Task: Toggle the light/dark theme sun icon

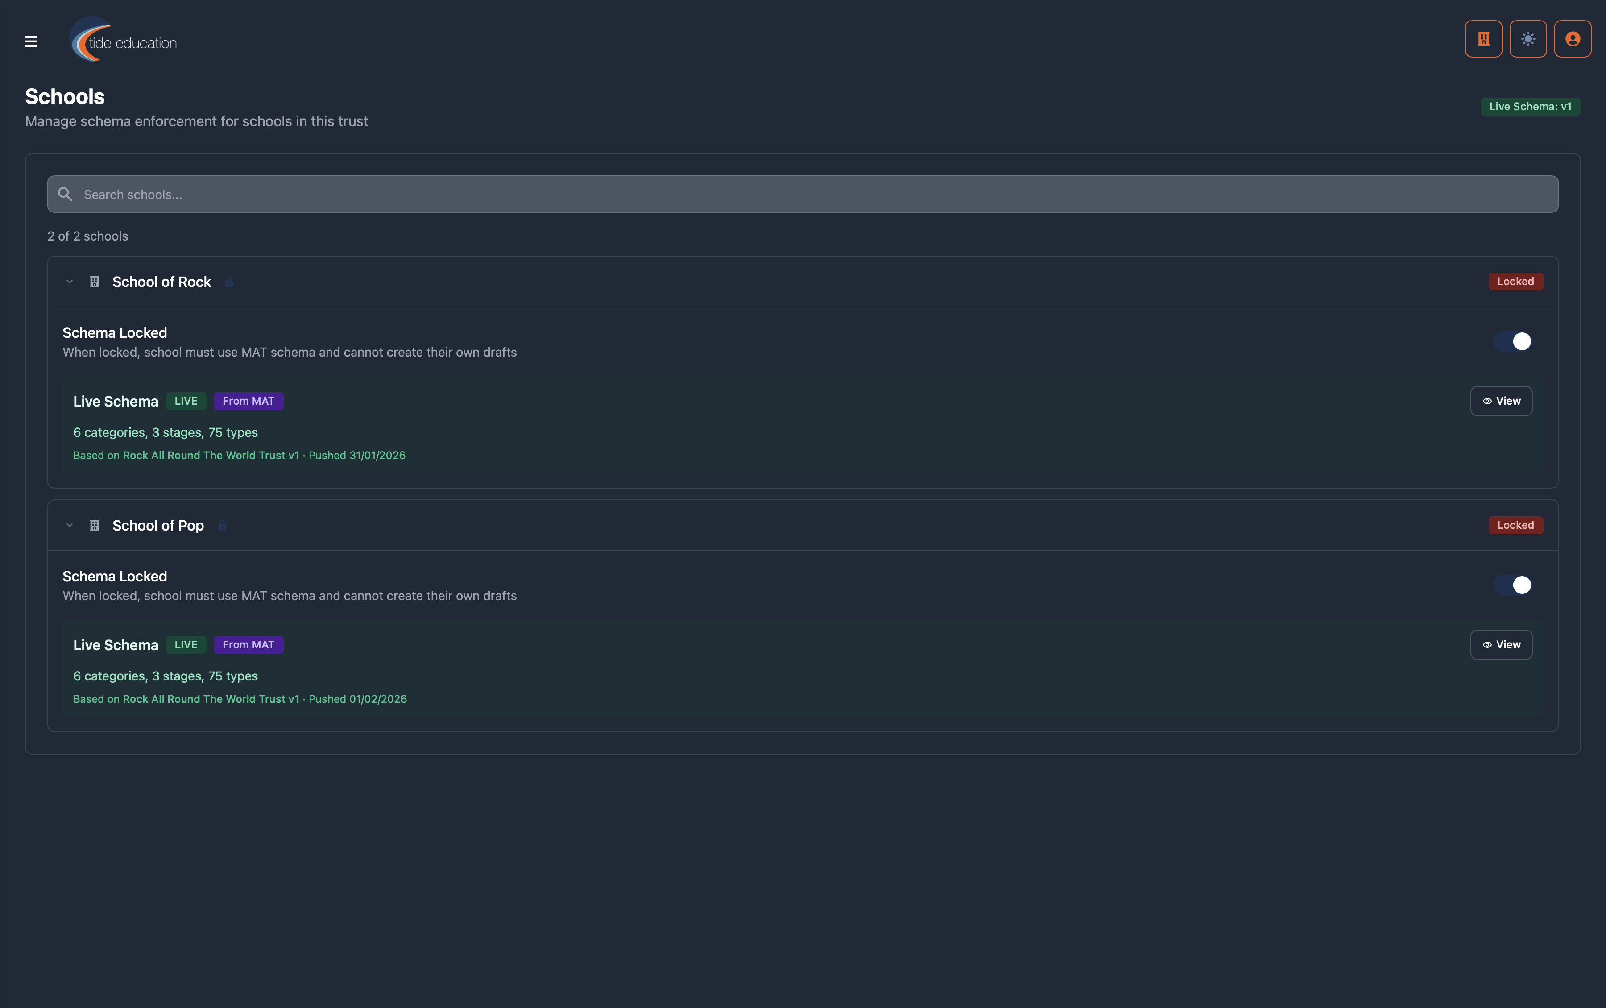Action: click(x=1528, y=39)
